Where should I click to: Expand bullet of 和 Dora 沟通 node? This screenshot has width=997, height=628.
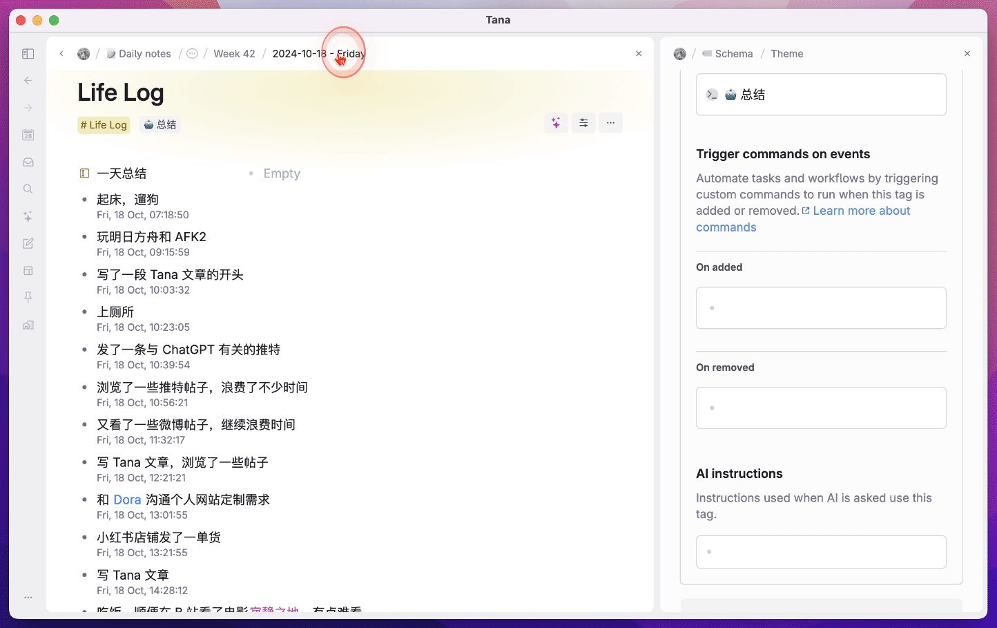click(84, 499)
